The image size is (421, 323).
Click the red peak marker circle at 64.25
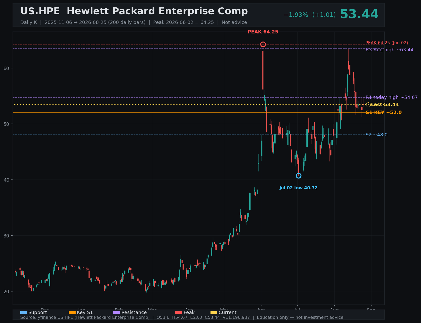[263, 44]
